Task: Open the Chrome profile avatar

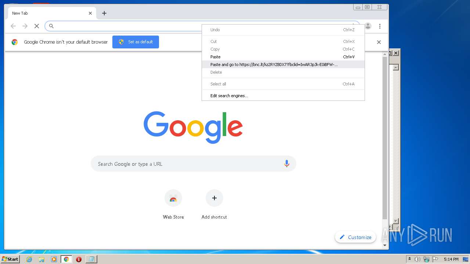Action: click(368, 26)
